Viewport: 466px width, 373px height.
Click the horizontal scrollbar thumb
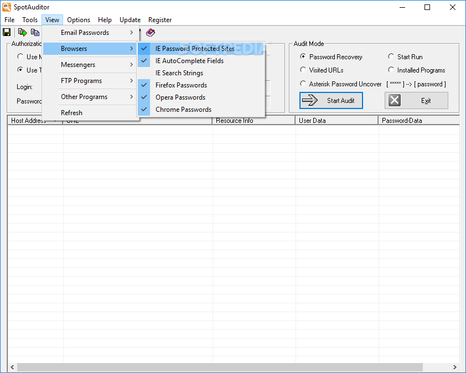click(220, 367)
